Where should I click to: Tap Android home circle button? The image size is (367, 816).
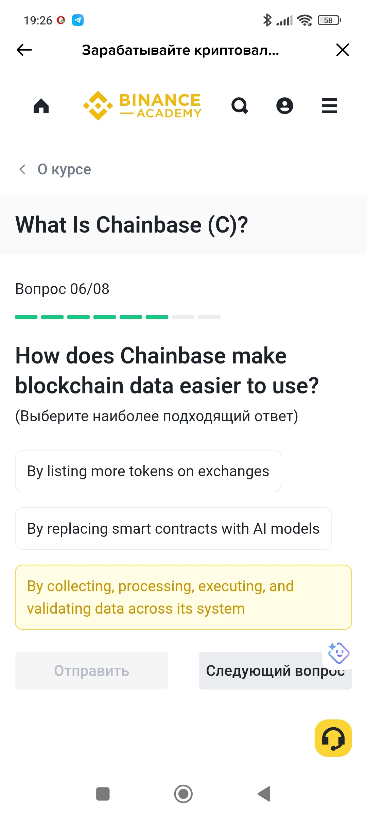[x=183, y=794]
